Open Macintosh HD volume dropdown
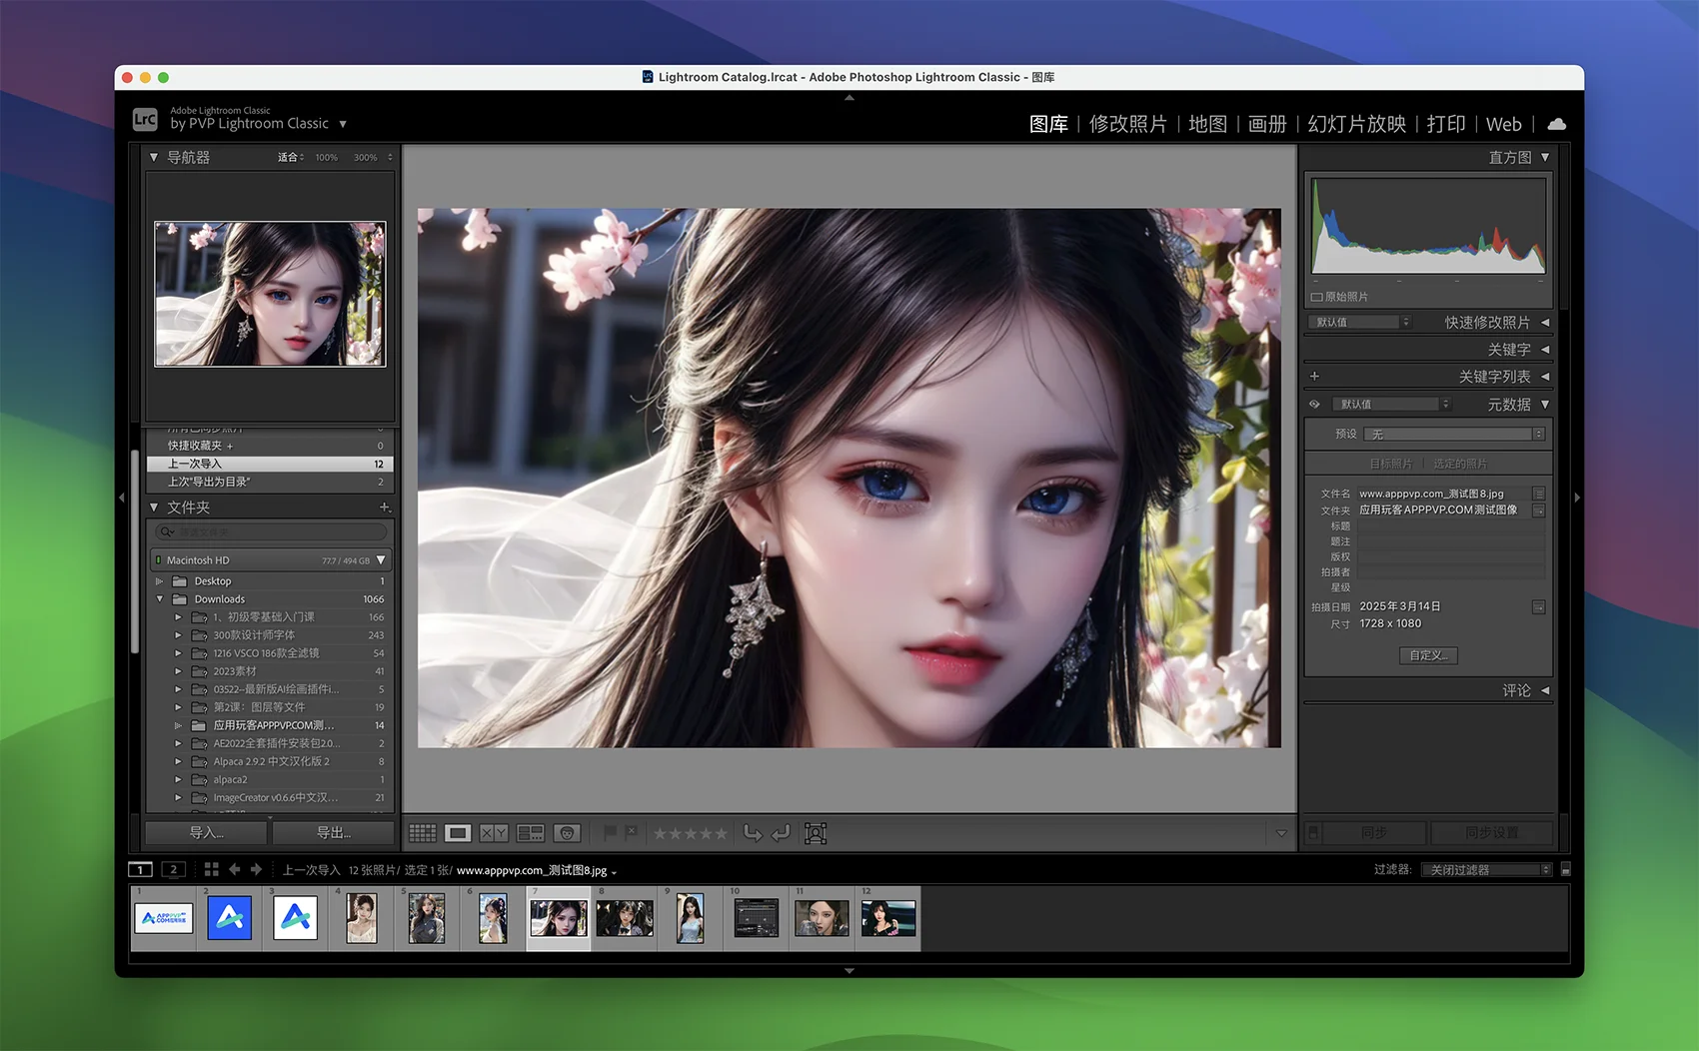 (381, 560)
